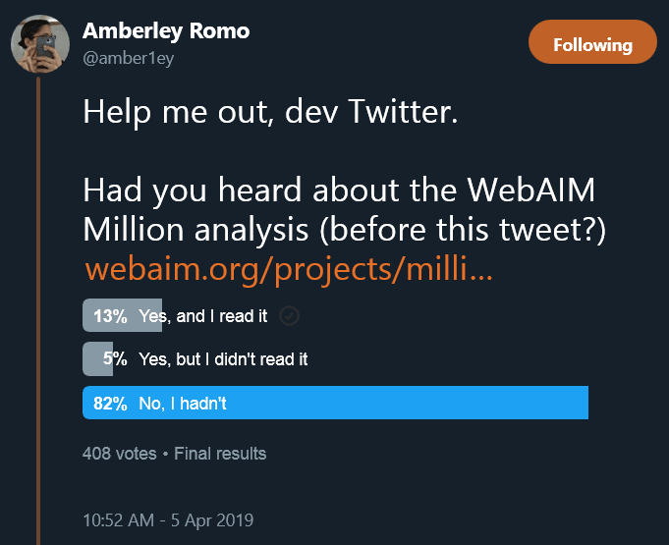Click the 408 votes count
Screen dimensions: 669x545
point(120,454)
